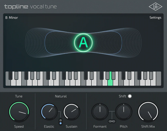Open the B key selector
Image resolution: width=167 pixels, height=131 pixels.
(x=6, y=18)
